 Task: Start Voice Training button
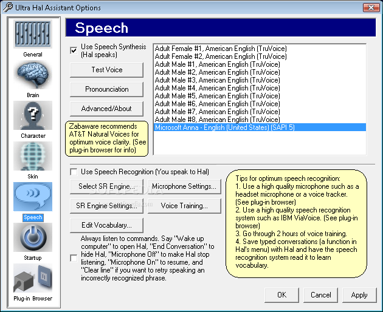coord(184,206)
